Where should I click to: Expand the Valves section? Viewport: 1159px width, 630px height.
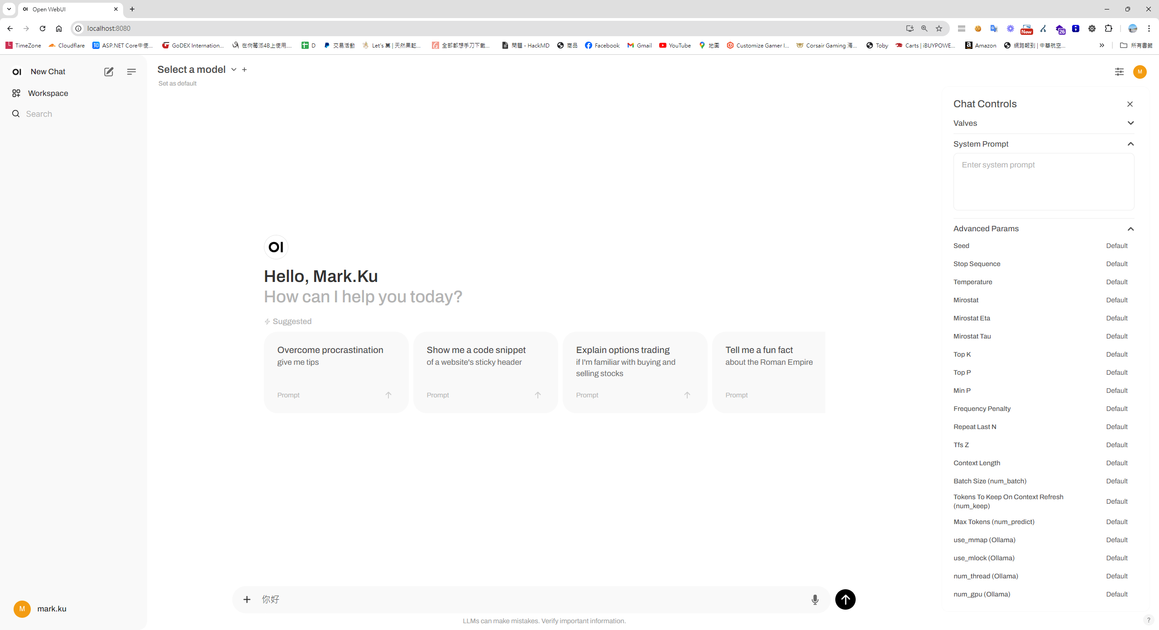pos(1130,123)
